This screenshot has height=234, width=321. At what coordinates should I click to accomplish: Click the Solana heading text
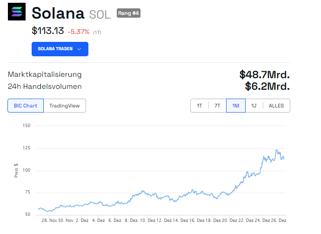coord(58,13)
